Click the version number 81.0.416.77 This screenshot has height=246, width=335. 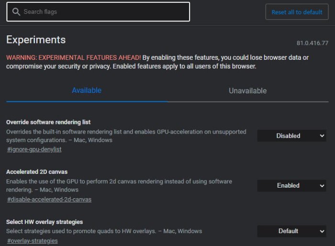(313, 43)
